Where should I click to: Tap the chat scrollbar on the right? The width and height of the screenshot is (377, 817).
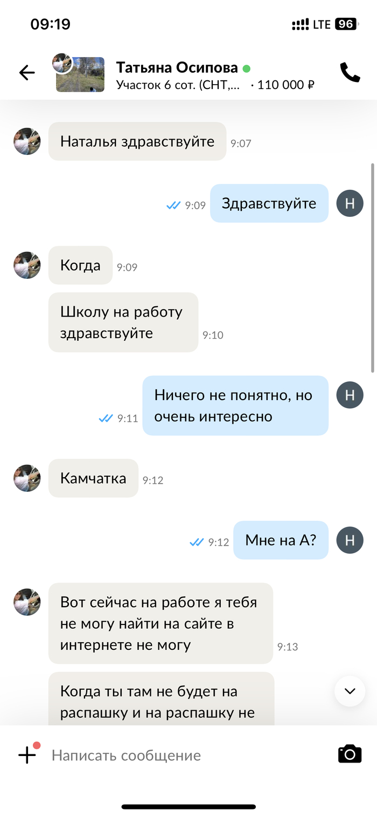click(x=373, y=268)
